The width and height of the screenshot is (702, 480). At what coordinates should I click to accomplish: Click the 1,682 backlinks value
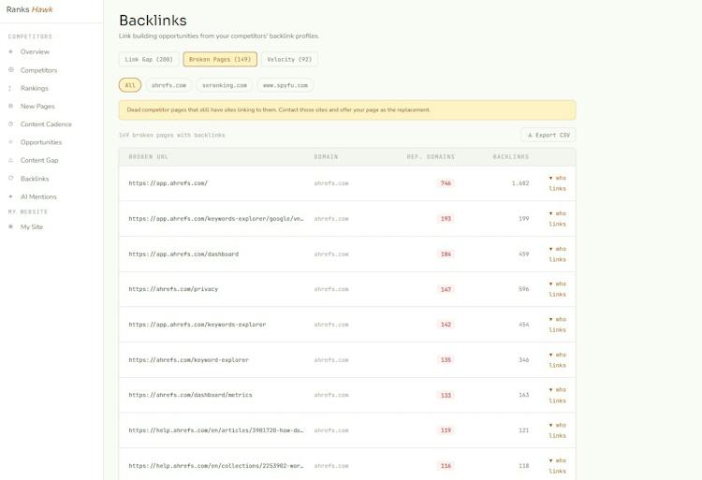coord(520,183)
